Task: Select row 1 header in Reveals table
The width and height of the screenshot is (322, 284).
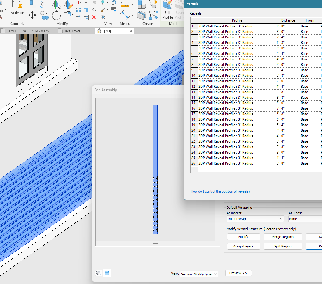Action: 194,26
